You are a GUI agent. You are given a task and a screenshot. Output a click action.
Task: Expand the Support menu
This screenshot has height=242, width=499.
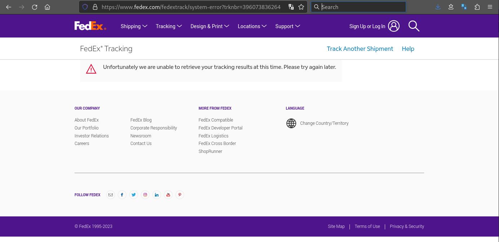tap(298, 26)
